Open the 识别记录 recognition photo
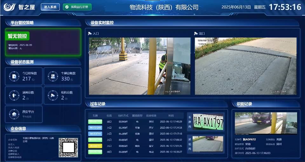The width and height of the screenshot is (305, 162). tap(266, 123)
